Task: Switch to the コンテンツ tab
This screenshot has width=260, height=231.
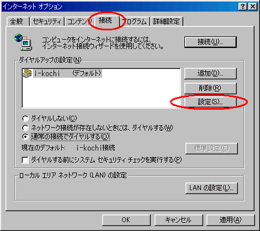Action: [78, 22]
